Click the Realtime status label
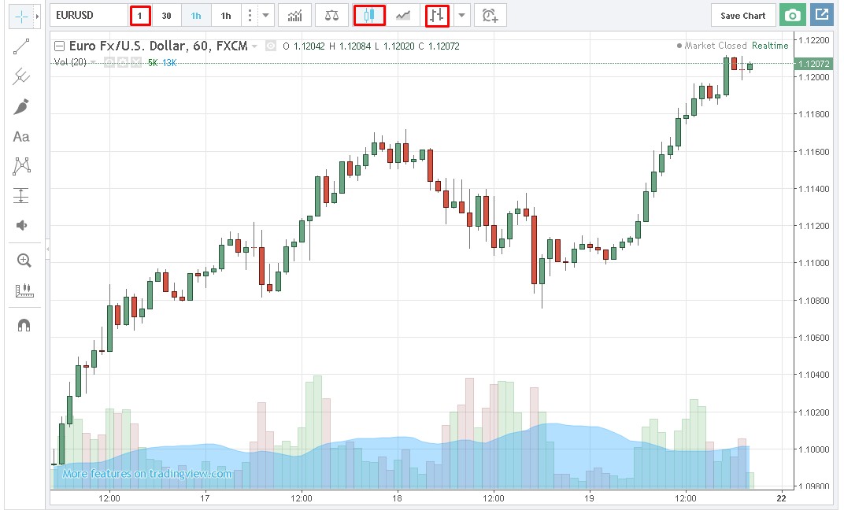The height and width of the screenshot is (514, 844). [x=770, y=46]
